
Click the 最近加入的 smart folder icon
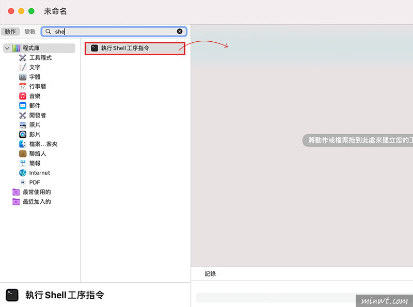point(16,202)
